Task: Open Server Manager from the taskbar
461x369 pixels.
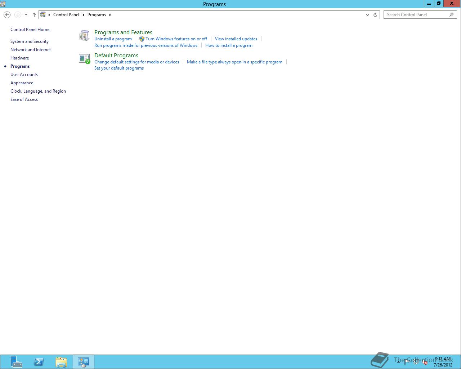Action: tap(16, 362)
